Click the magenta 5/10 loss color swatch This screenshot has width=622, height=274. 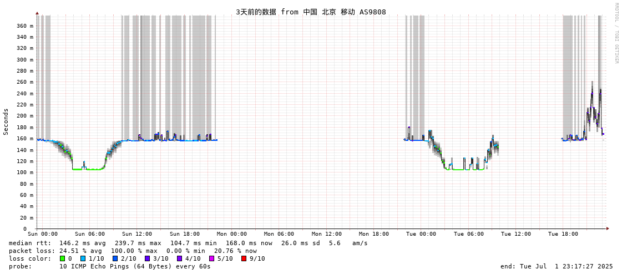click(211, 258)
